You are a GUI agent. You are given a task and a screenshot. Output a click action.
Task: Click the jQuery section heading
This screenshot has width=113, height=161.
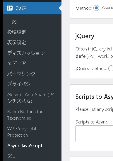tap(85, 36)
